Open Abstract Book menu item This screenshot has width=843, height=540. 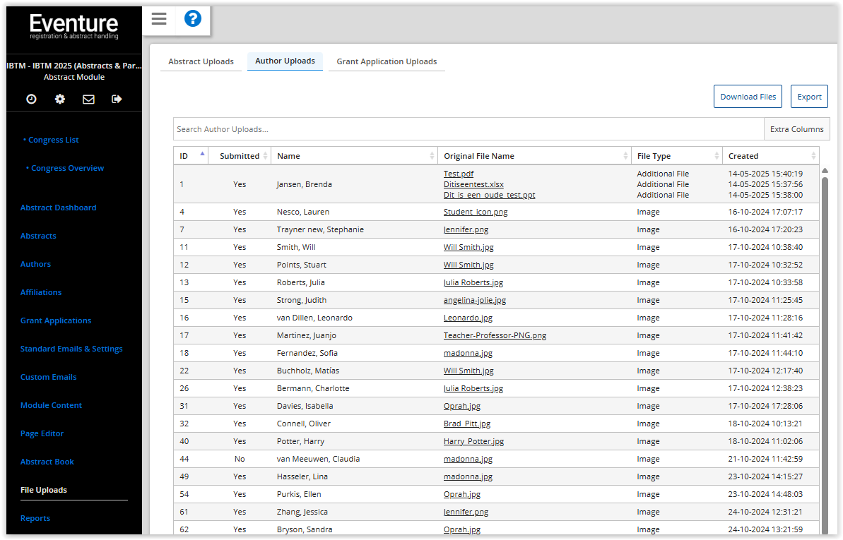click(47, 462)
